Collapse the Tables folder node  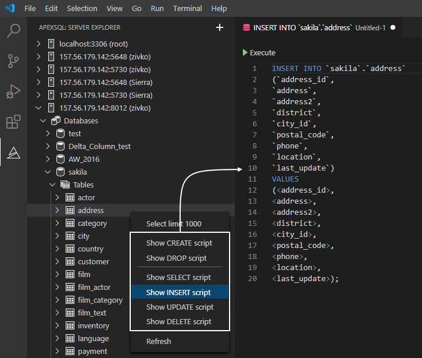click(x=52, y=185)
